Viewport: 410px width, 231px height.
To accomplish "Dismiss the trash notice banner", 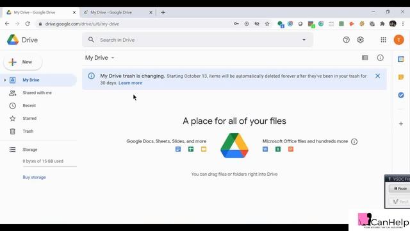I will [x=377, y=76].
